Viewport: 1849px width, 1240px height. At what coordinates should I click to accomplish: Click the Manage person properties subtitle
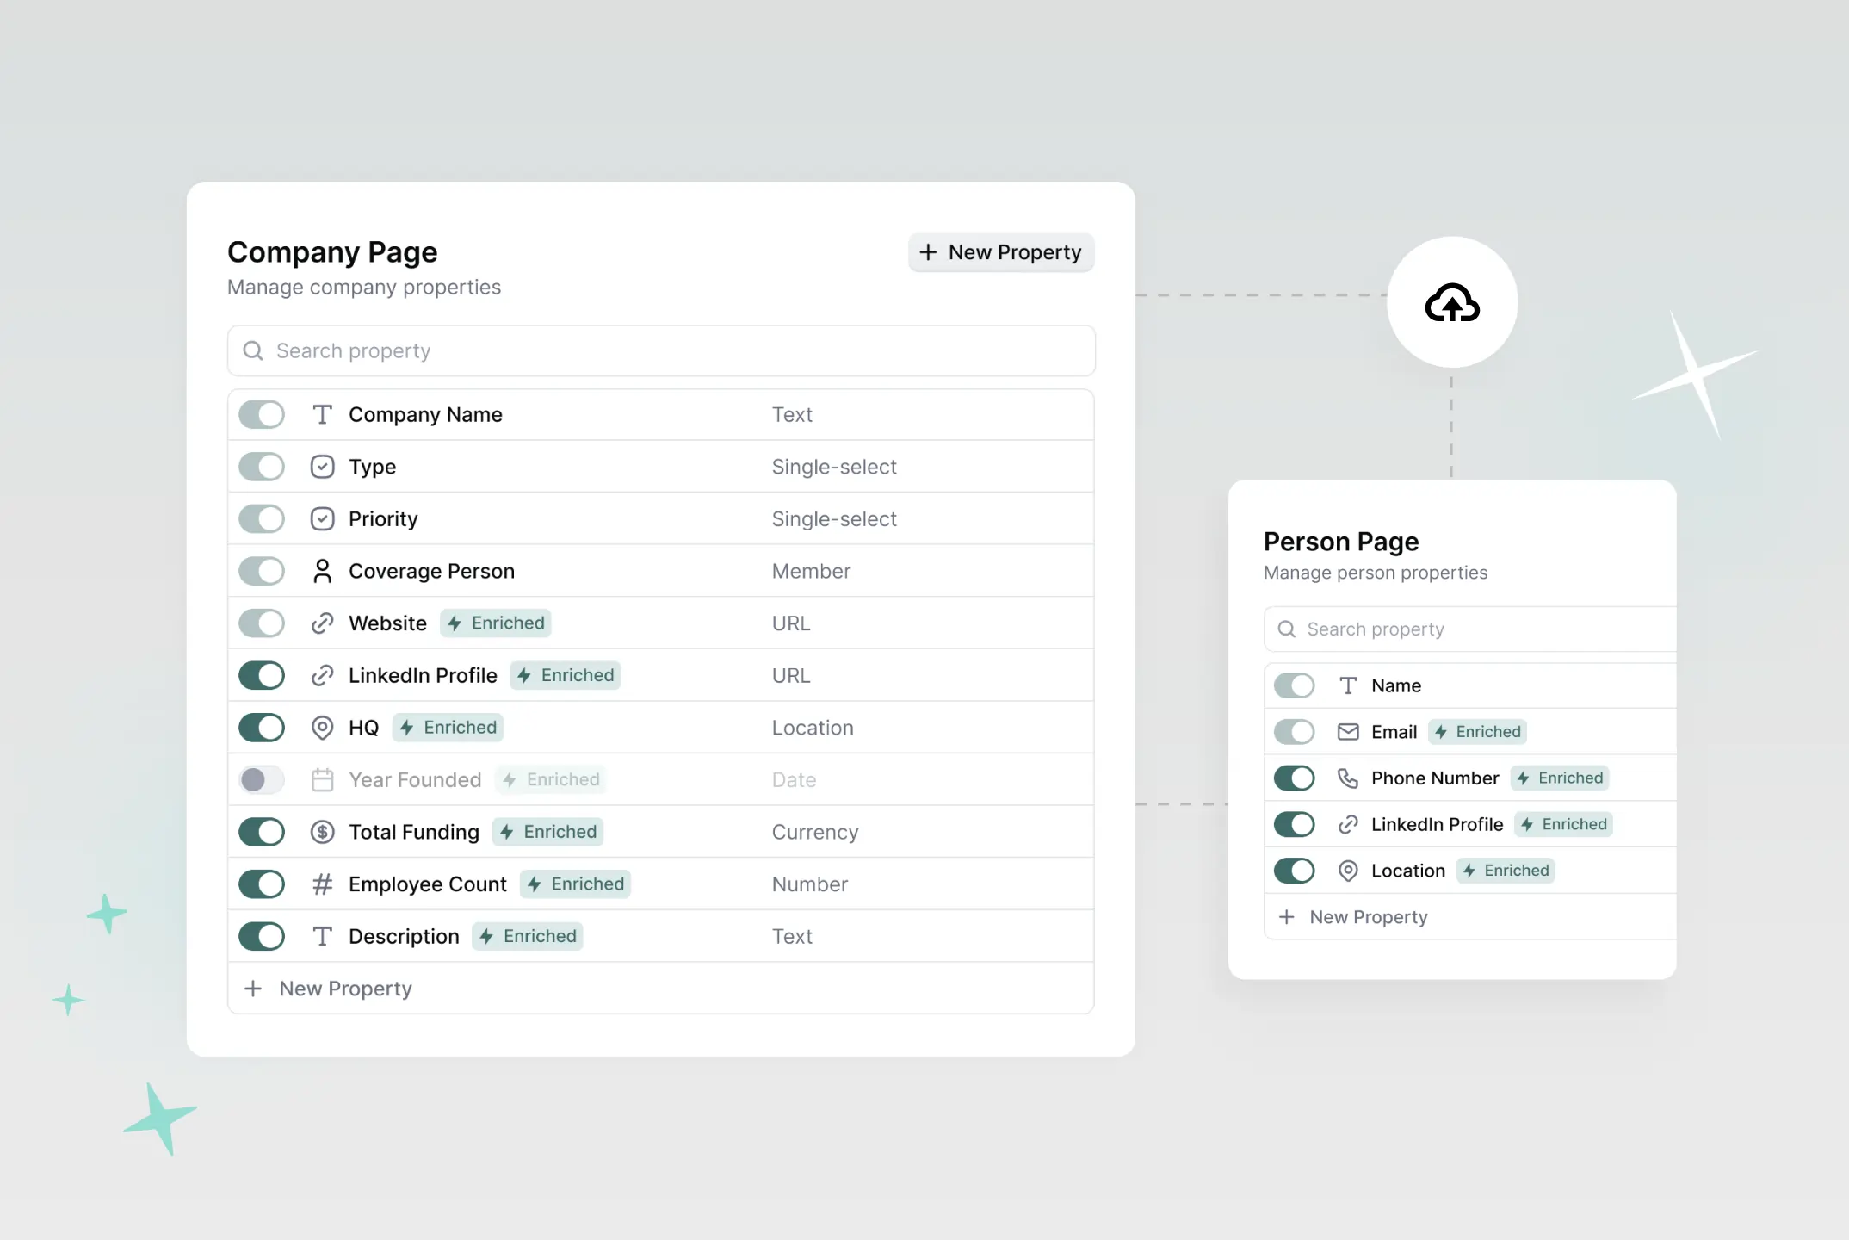[1376, 573]
